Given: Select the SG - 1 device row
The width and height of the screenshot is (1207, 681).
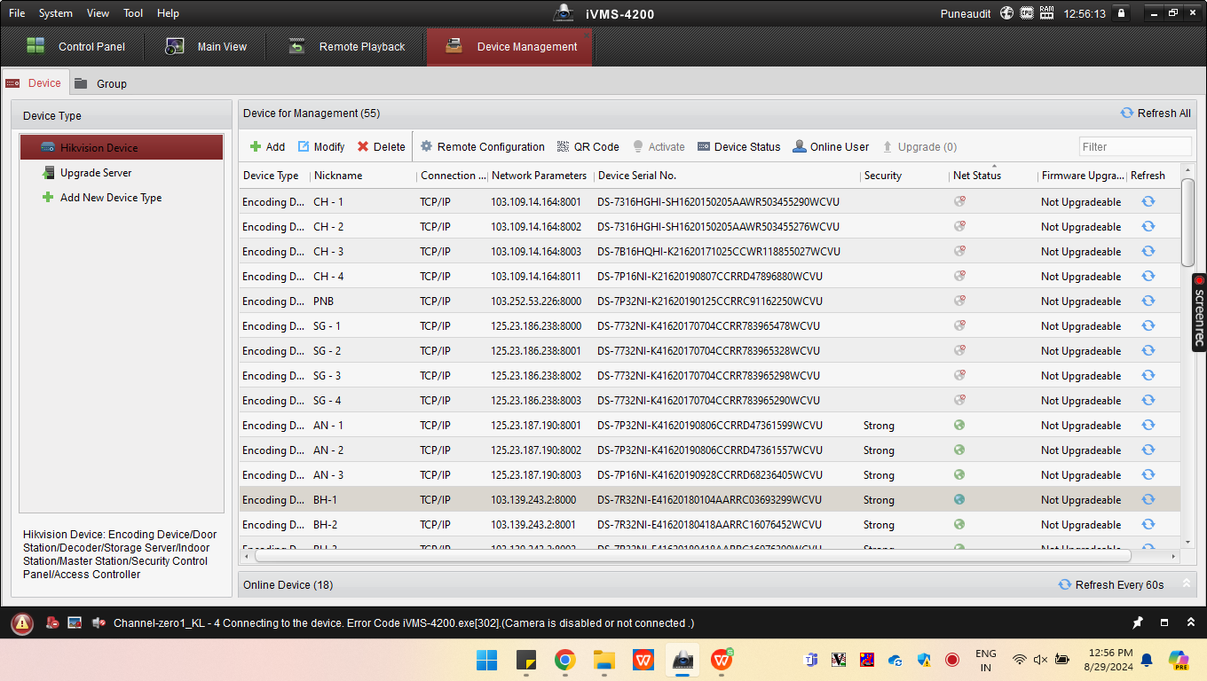Looking at the screenshot, I should [x=710, y=325].
